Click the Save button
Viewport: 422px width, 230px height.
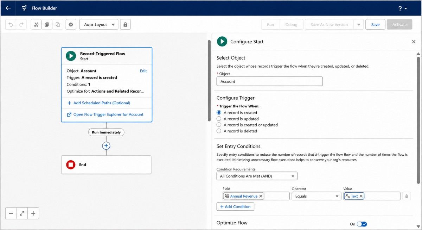[375, 25]
